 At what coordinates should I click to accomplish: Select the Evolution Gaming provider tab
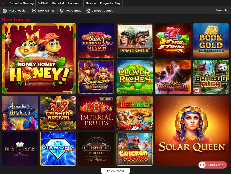tap(21, 3)
